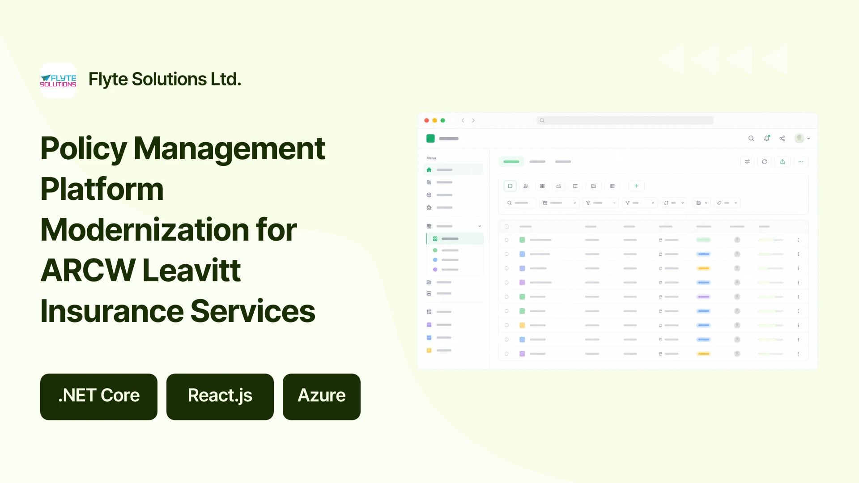This screenshot has width=859, height=483.
Task: Click the export upload button
Action: pos(782,162)
